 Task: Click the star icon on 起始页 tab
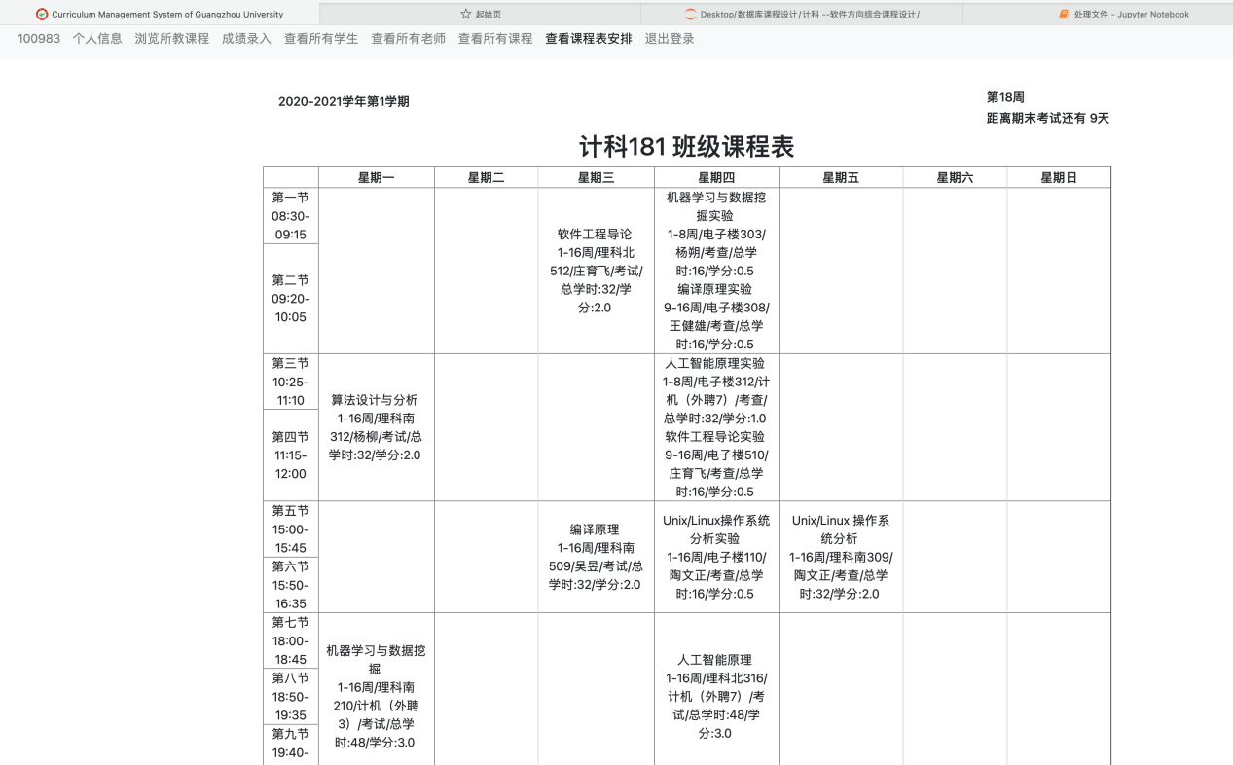(465, 14)
